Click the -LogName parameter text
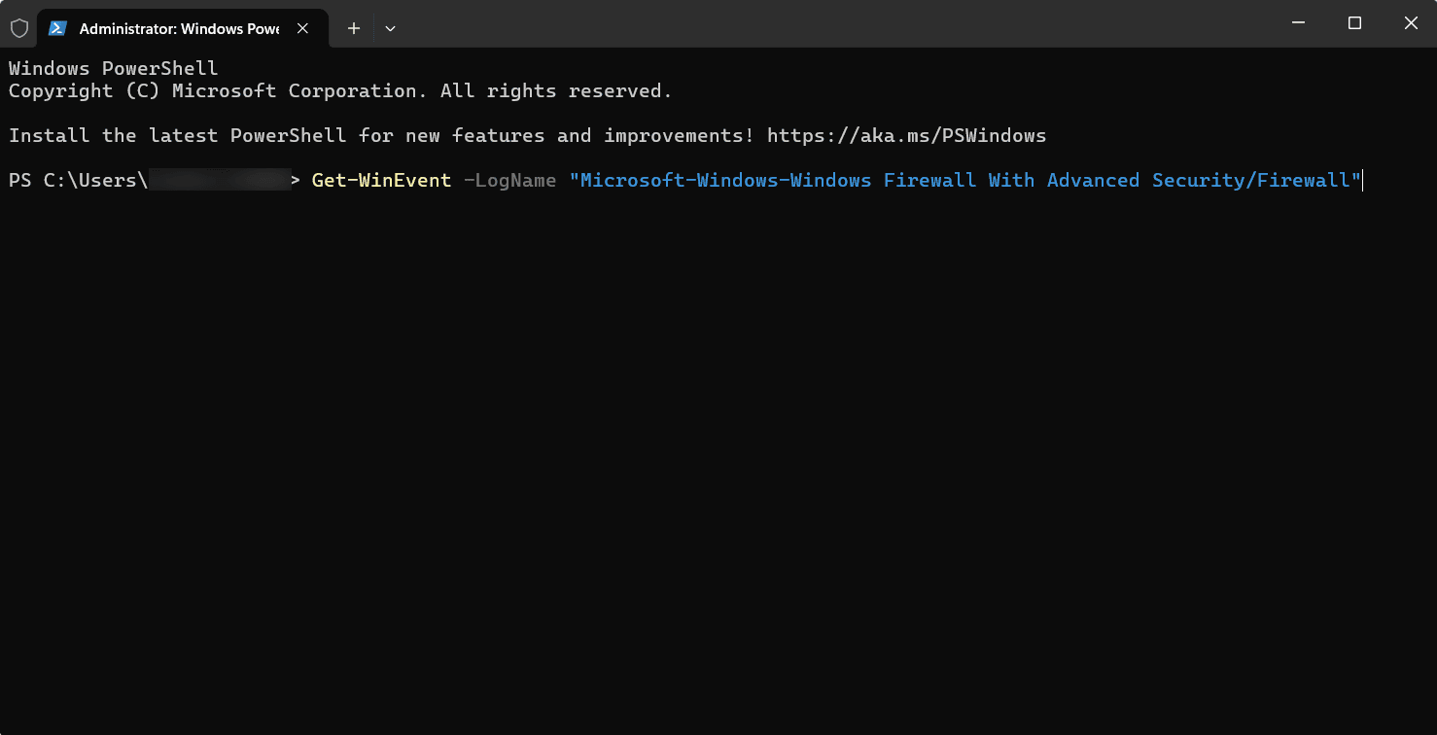This screenshot has height=735, width=1437. [x=509, y=180]
